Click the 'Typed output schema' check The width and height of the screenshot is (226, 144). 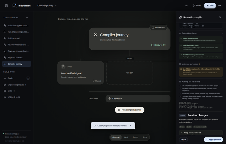[x=201, y=39]
